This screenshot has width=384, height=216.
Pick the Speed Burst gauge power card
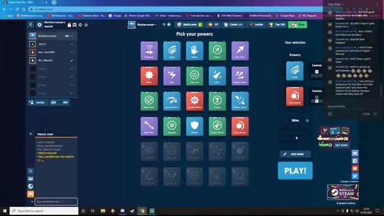click(x=172, y=101)
